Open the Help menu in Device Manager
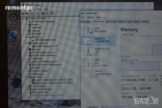Image resolution: width=162 pixels, height=108 pixels. tap(46, 9)
